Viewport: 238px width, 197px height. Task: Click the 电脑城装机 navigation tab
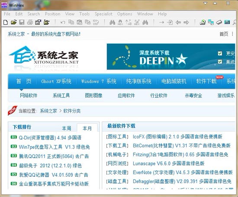[174, 81]
